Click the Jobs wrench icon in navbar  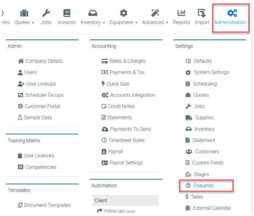coord(46,14)
